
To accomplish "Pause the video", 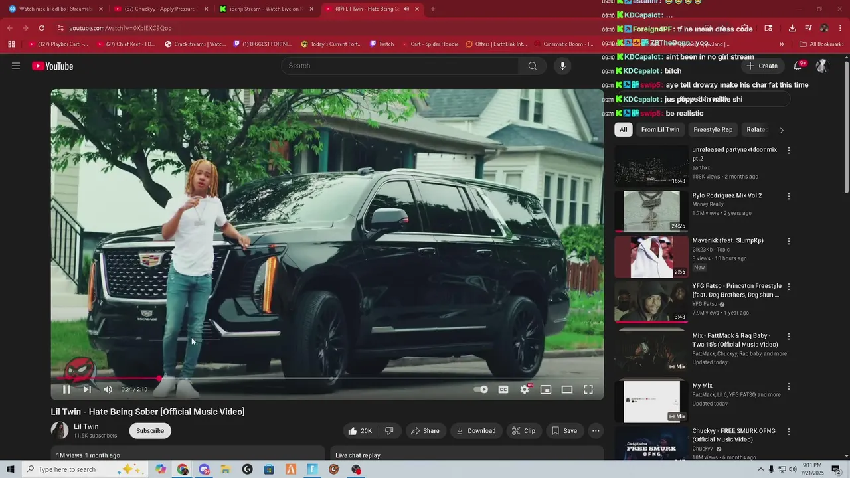I will pyautogui.click(x=66, y=390).
